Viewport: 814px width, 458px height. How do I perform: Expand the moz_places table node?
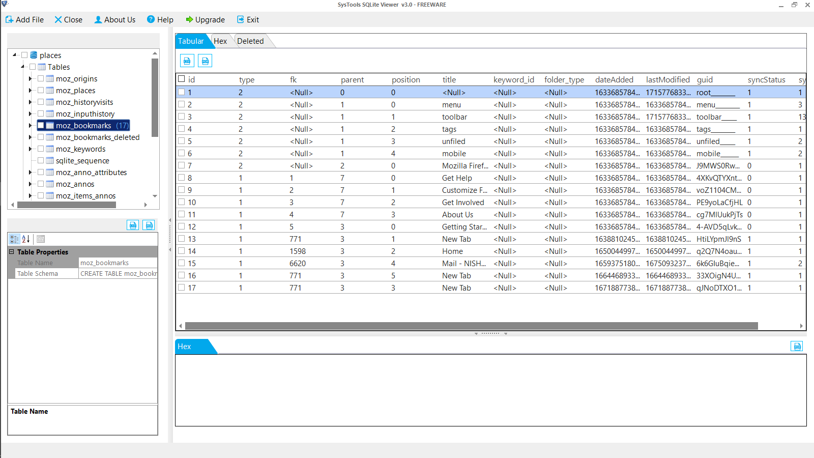[31, 90]
